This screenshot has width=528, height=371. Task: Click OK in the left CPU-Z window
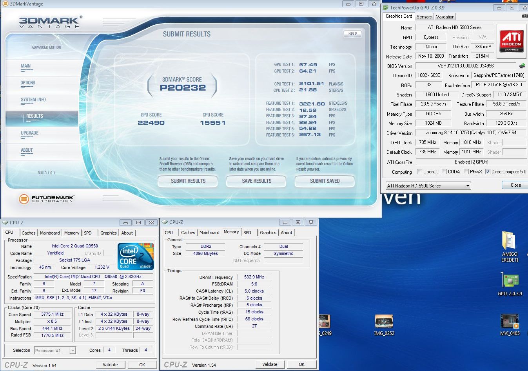142,365
